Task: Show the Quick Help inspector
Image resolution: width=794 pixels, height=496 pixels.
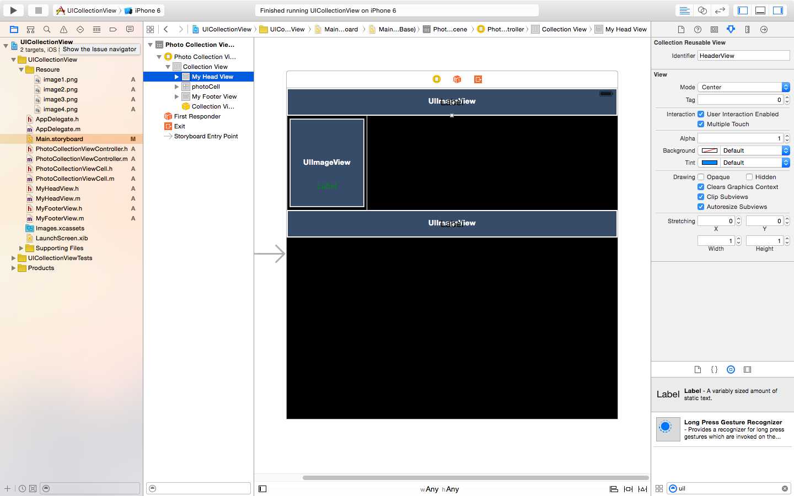Action: [x=698, y=29]
